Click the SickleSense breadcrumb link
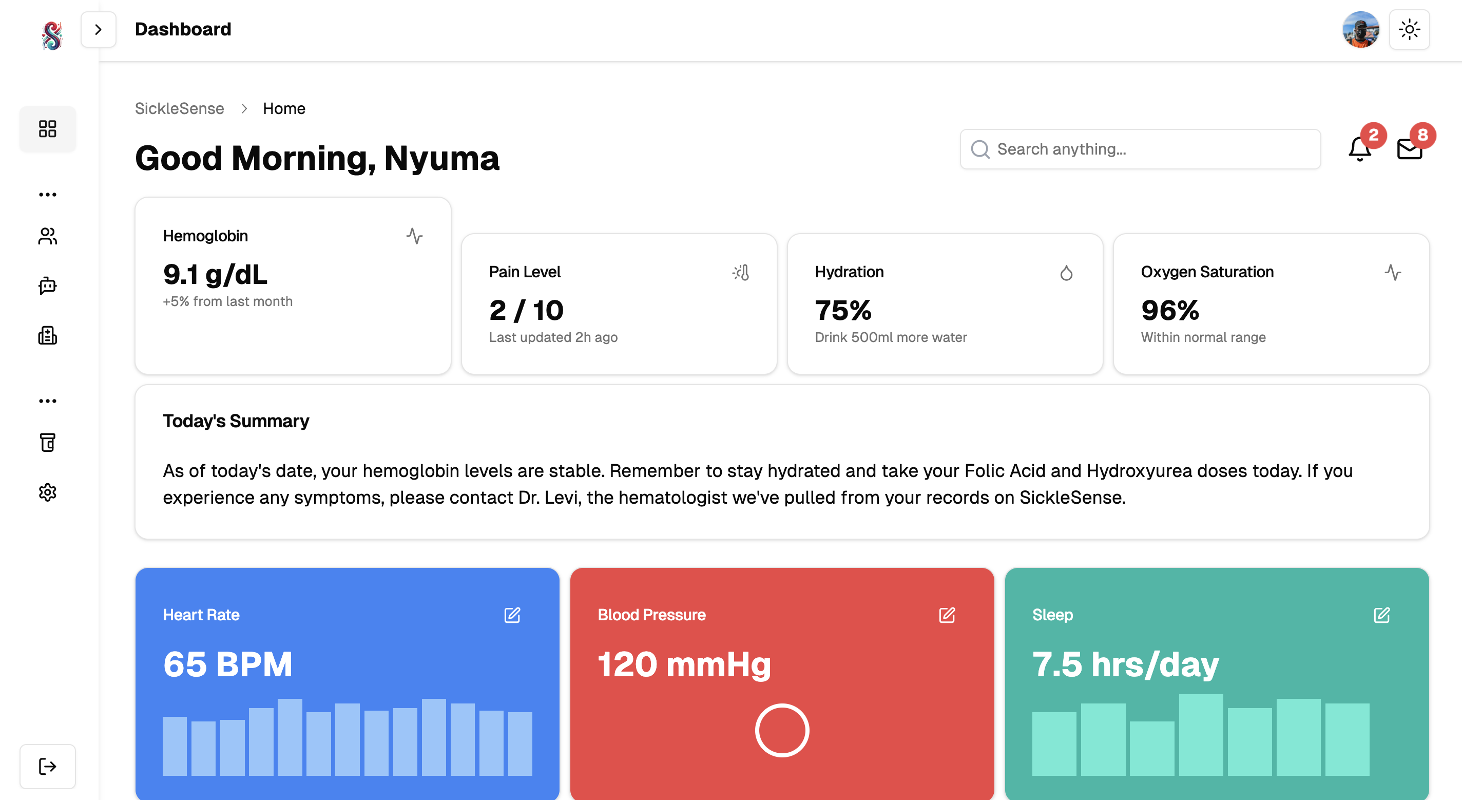The image size is (1462, 800). coord(179,108)
